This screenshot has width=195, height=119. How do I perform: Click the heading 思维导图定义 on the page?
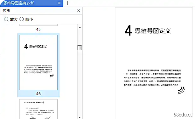[153, 31]
